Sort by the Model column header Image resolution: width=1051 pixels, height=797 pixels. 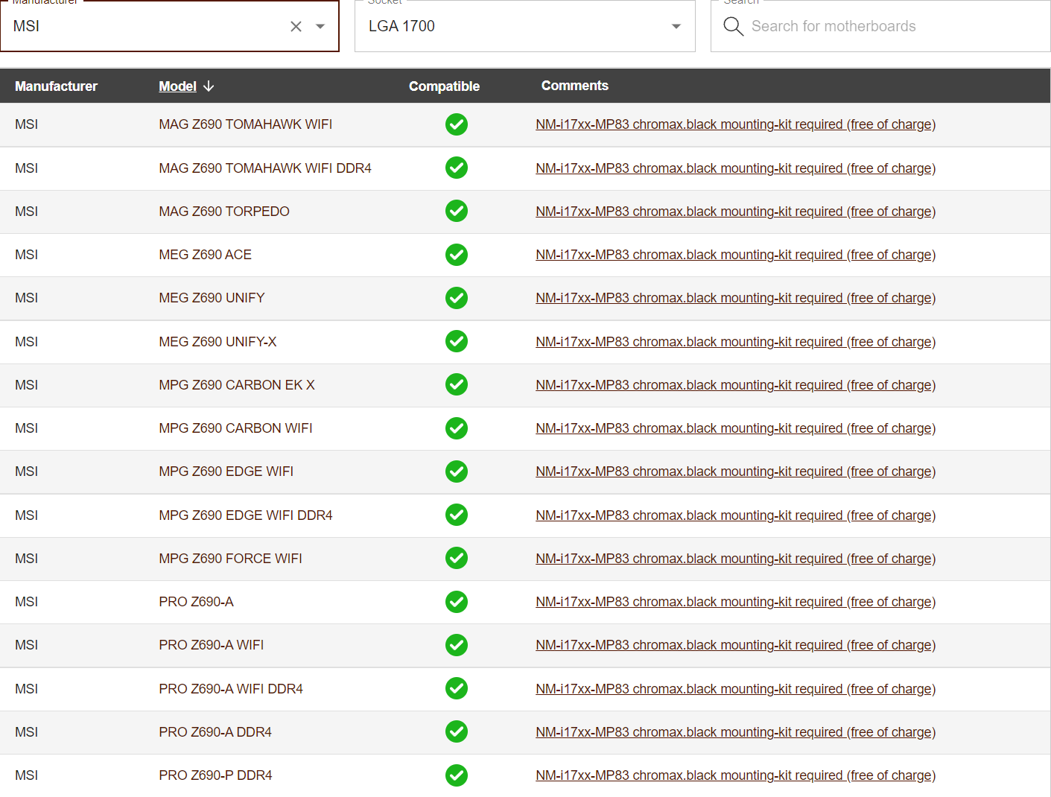pyautogui.click(x=177, y=86)
